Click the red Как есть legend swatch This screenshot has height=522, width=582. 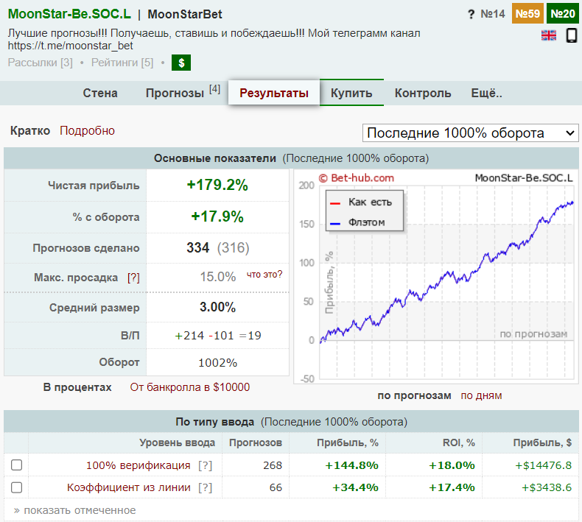(336, 202)
